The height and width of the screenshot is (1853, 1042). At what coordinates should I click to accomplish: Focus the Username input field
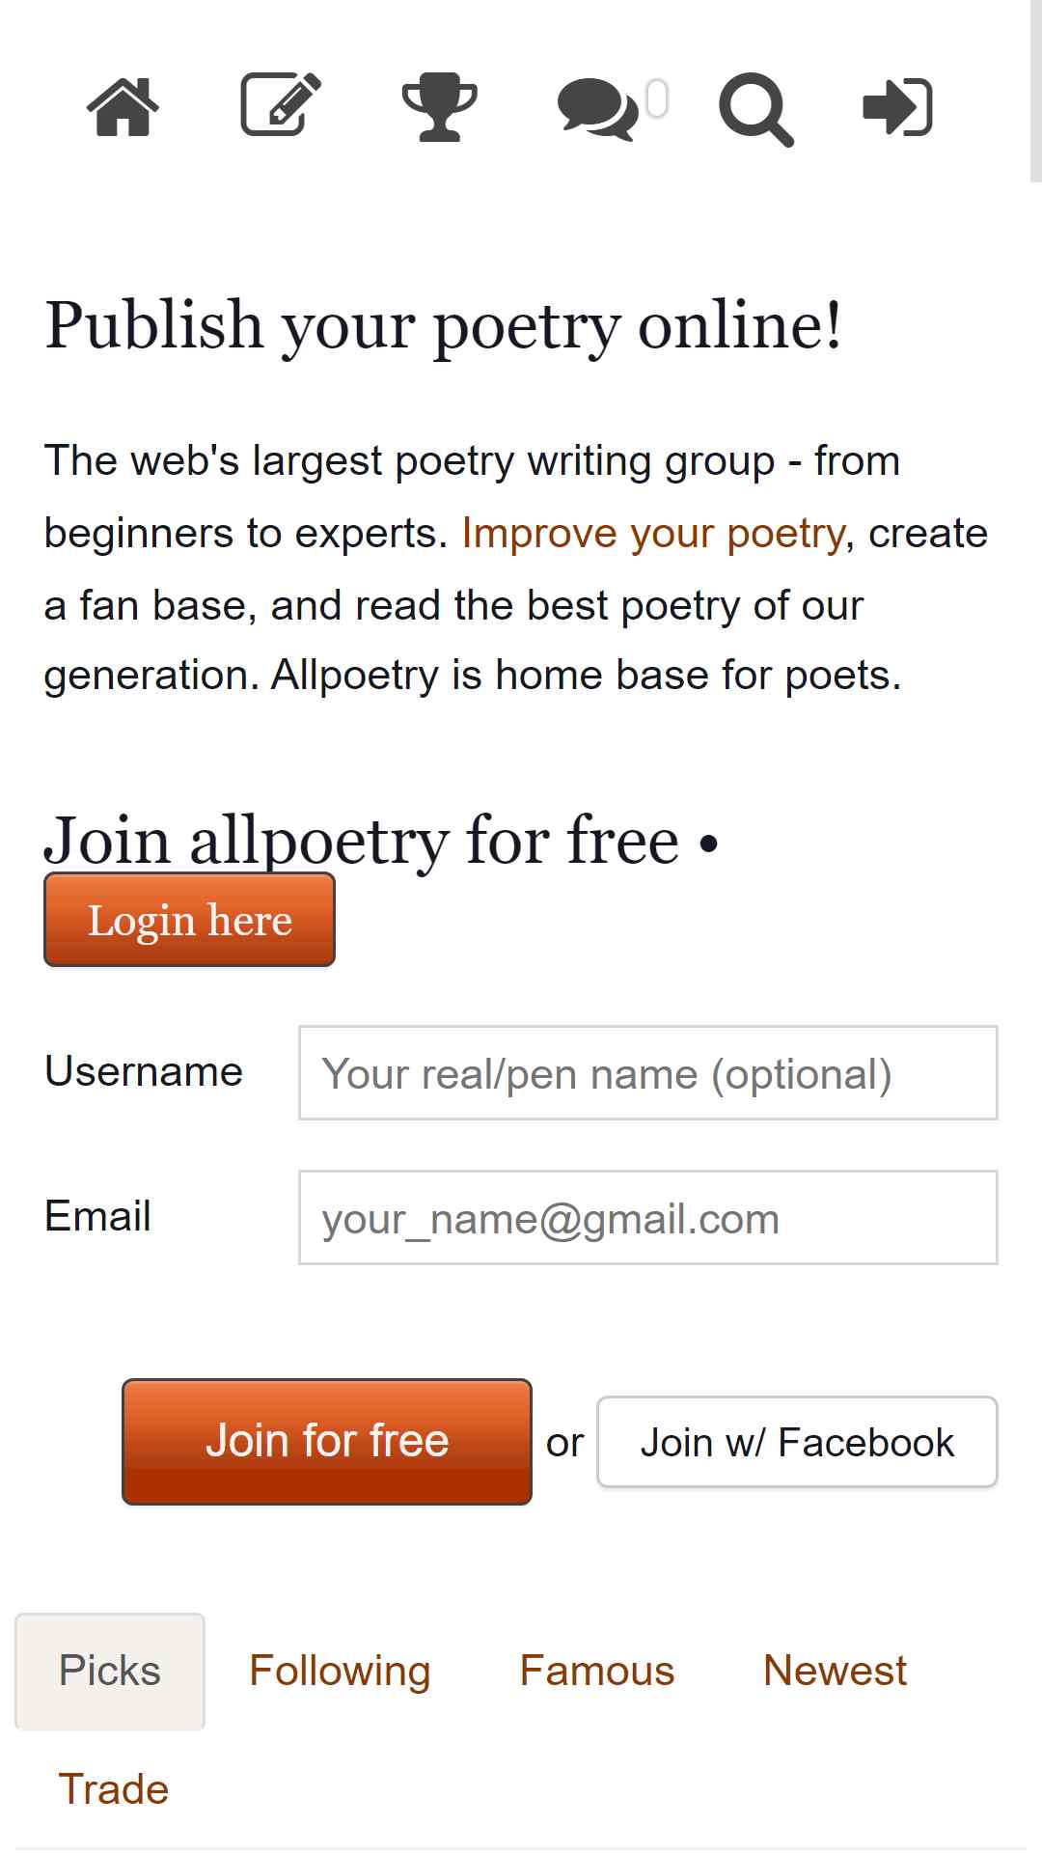pos(647,1072)
